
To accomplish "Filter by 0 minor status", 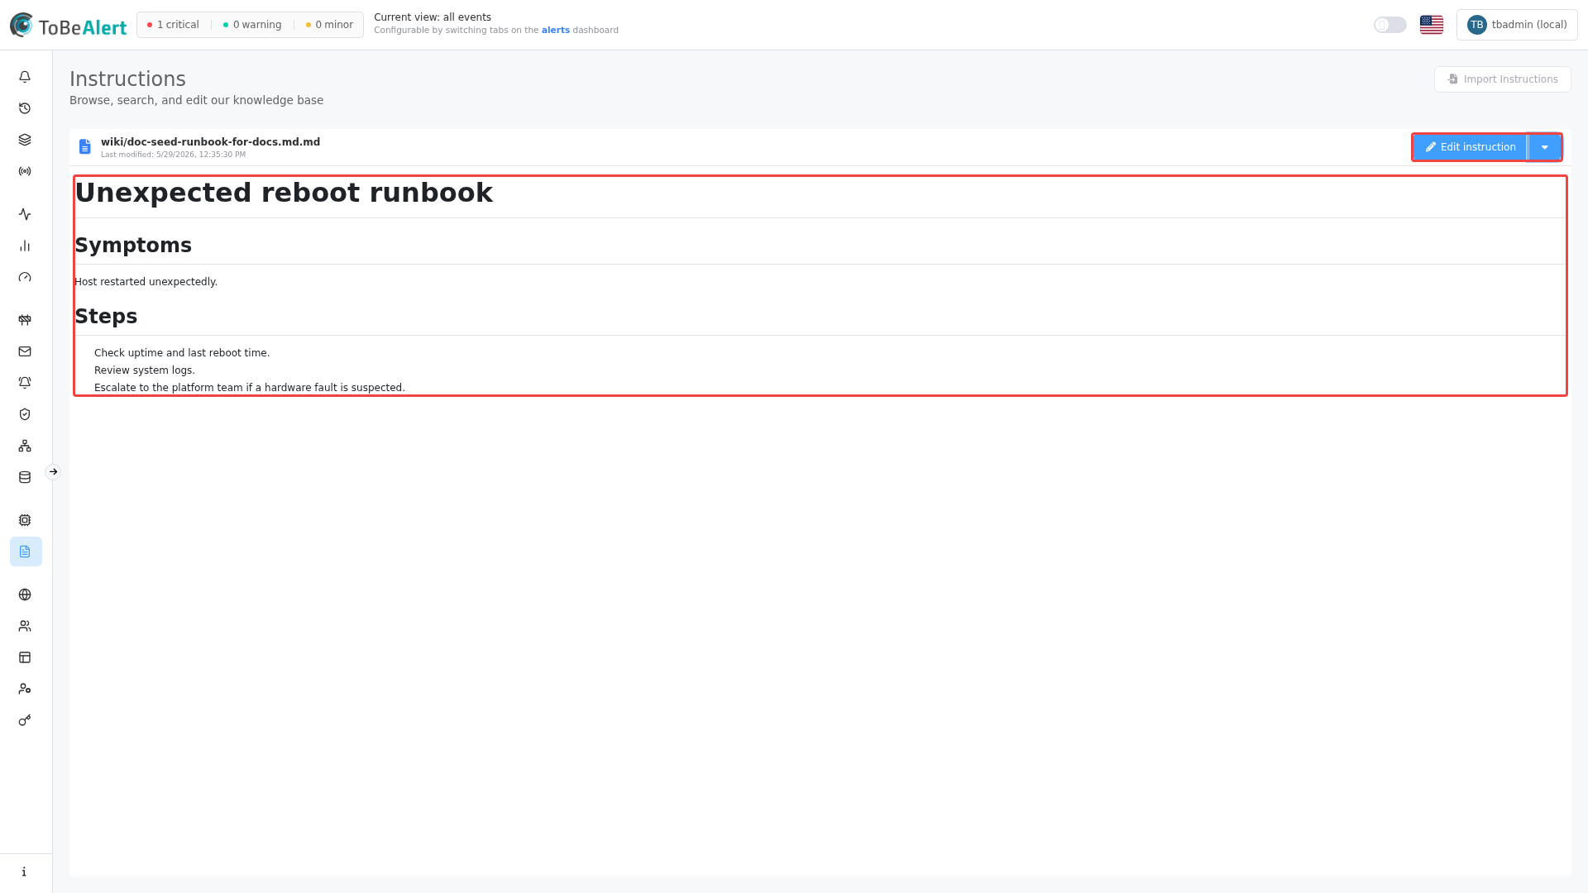I will tap(329, 25).
